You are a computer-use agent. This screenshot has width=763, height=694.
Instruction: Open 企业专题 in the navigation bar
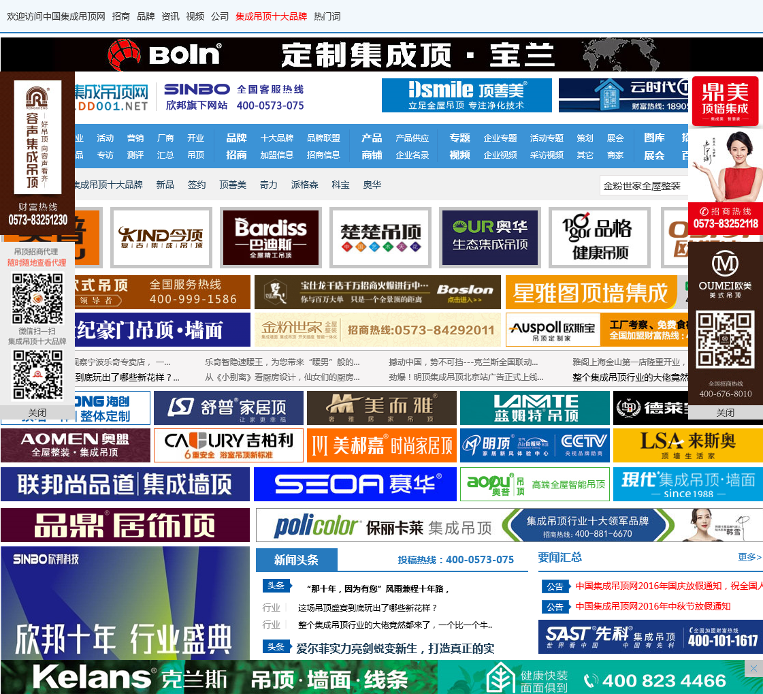pyautogui.click(x=500, y=138)
